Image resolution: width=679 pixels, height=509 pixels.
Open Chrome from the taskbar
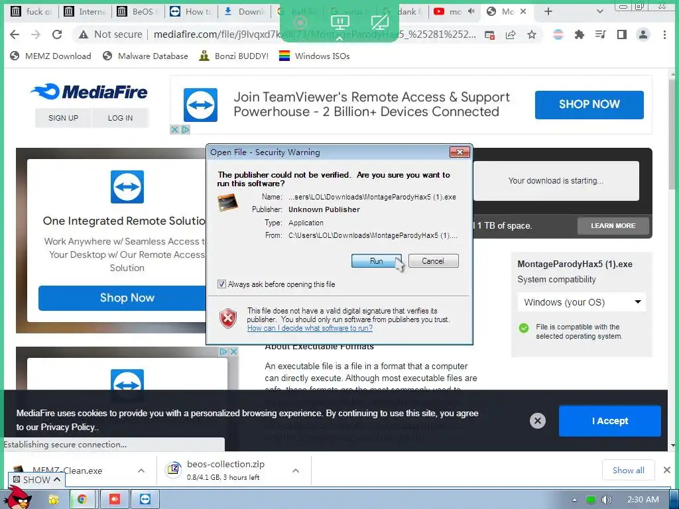(x=82, y=500)
